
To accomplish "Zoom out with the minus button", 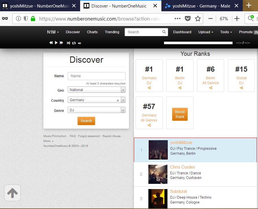I will click(x=211, y=19).
